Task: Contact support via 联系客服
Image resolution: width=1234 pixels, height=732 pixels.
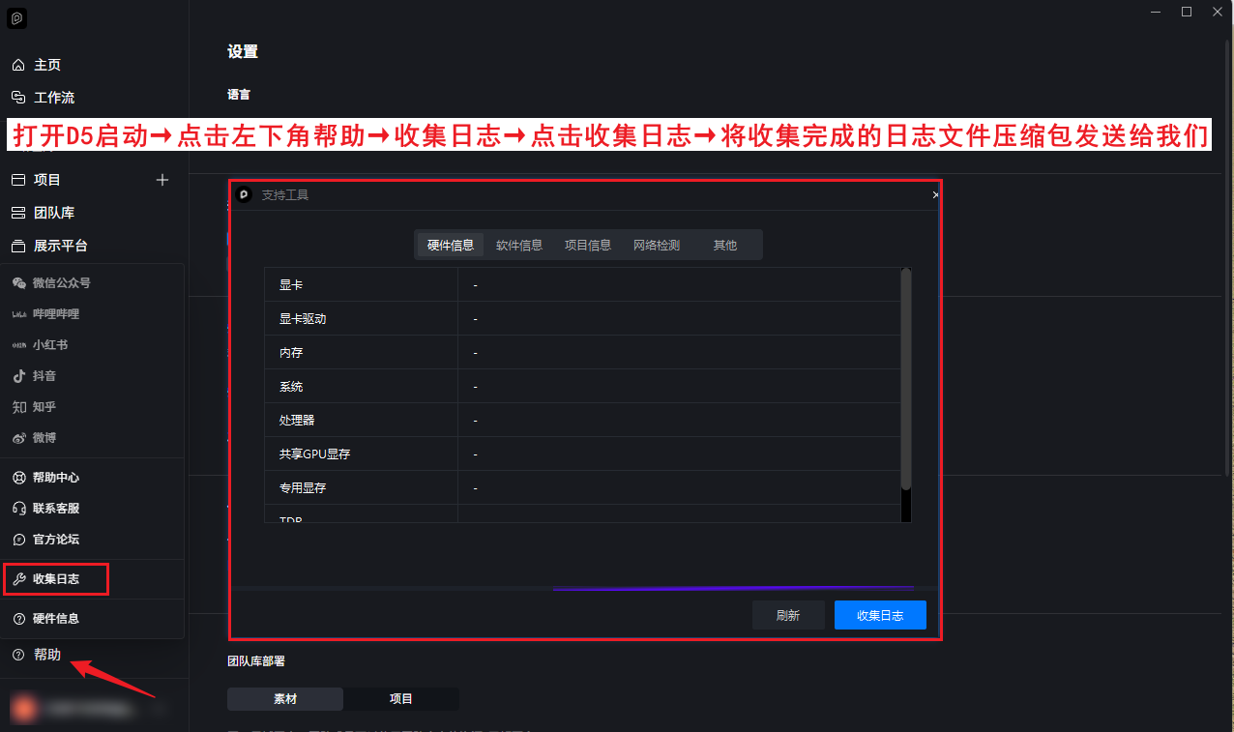Action: (x=55, y=509)
